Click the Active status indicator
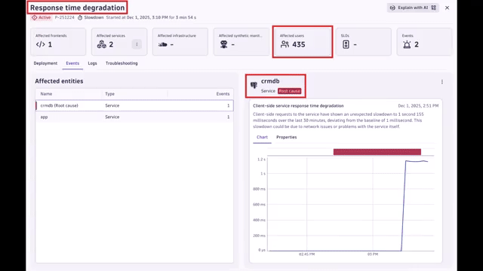The width and height of the screenshot is (483, 271). pos(41,17)
